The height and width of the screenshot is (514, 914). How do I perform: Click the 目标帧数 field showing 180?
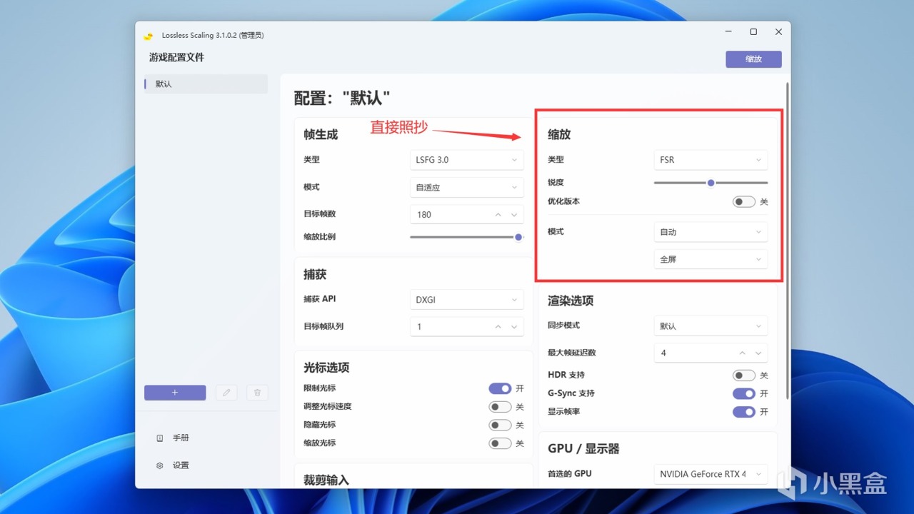point(467,215)
